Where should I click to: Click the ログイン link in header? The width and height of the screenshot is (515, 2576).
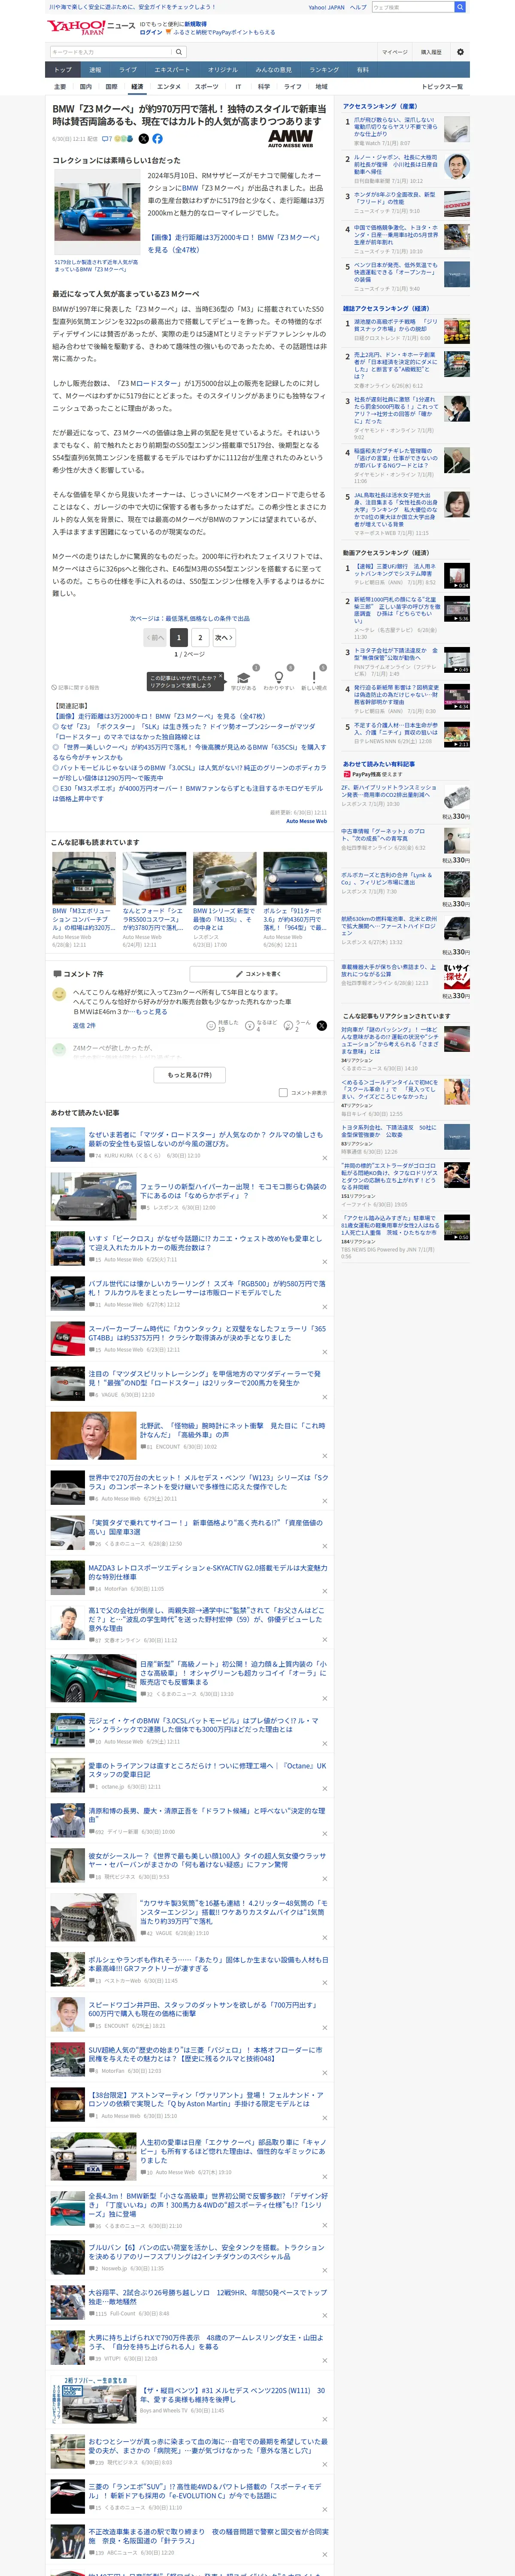151,32
